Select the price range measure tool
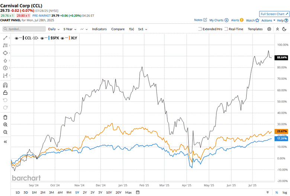The height and width of the screenshot is (196, 290). pyautogui.click(x=5, y=76)
